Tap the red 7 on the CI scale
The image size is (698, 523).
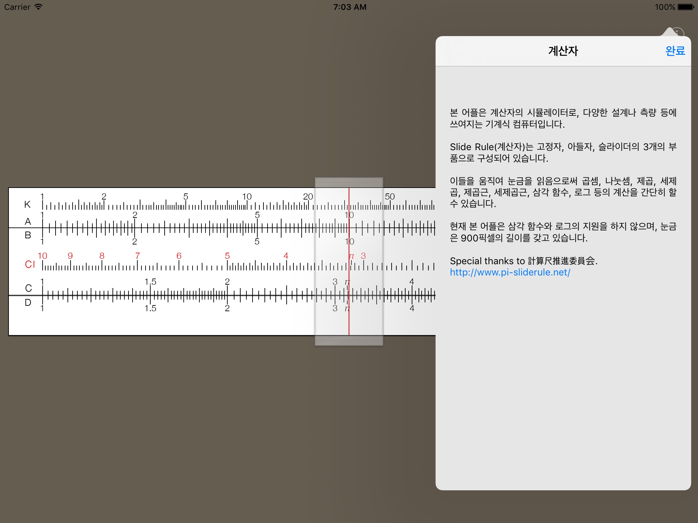pos(137,256)
